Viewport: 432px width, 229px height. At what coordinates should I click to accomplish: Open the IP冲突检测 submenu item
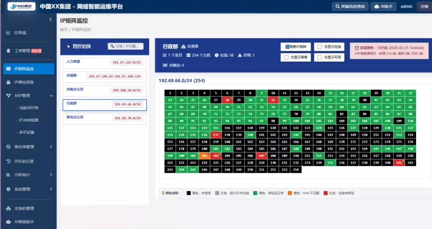coord(28,120)
